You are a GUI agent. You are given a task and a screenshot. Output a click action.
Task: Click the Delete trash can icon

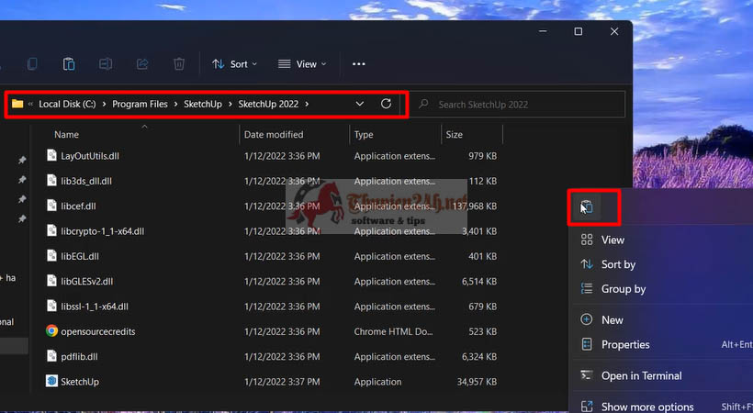(x=179, y=64)
